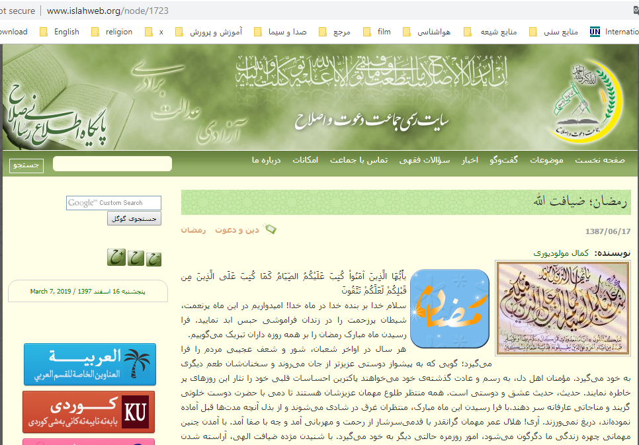The image size is (639, 445).
Task: Open the امکانات menu item
Action: pyautogui.click(x=305, y=160)
